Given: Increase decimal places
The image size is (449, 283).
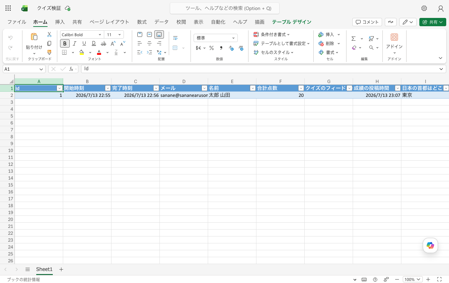Looking at the screenshot, I should pyautogui.click(x=231, y=48).
